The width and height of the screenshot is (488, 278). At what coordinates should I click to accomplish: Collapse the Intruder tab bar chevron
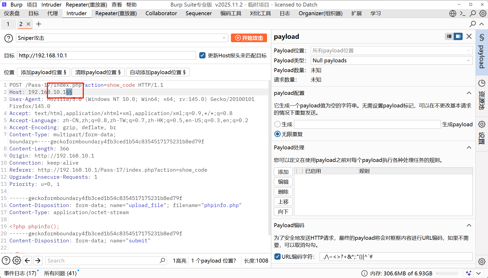(482, 24)
